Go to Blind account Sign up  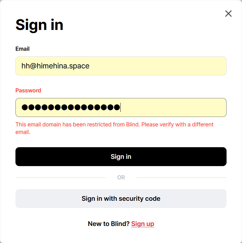pos(142,224)
